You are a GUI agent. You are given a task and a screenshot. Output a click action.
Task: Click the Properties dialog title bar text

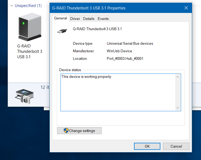pos(89,8)
